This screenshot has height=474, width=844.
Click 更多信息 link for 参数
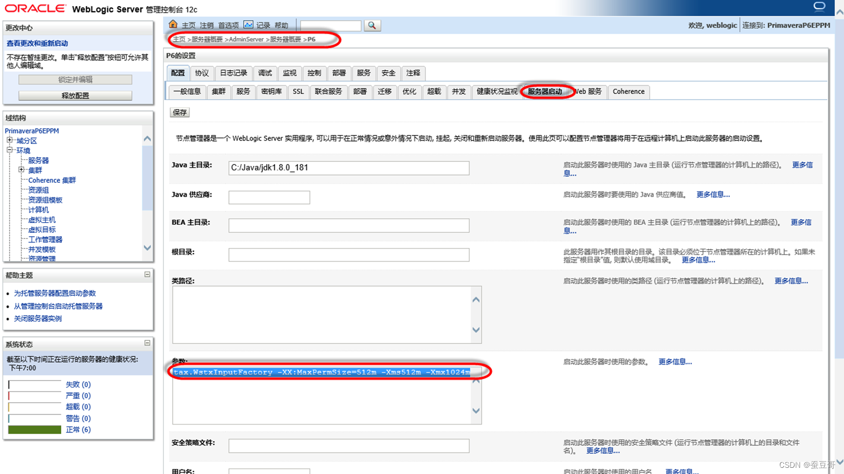(675, 362)
